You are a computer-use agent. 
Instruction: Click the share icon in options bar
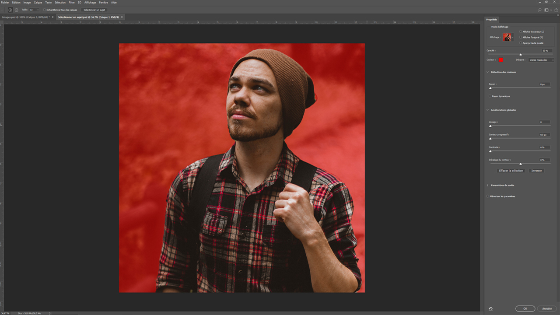coord(556,10)
